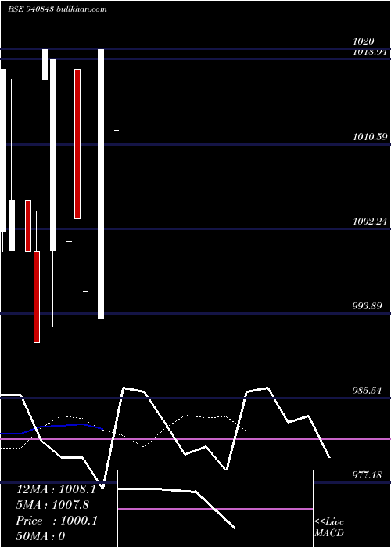Click the 1002.24 price level label

point(370,222)
